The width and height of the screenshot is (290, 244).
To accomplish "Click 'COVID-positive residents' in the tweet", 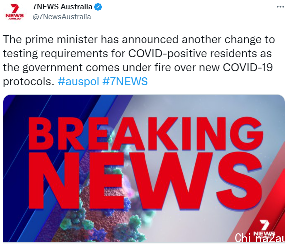I will click(192, 54).
